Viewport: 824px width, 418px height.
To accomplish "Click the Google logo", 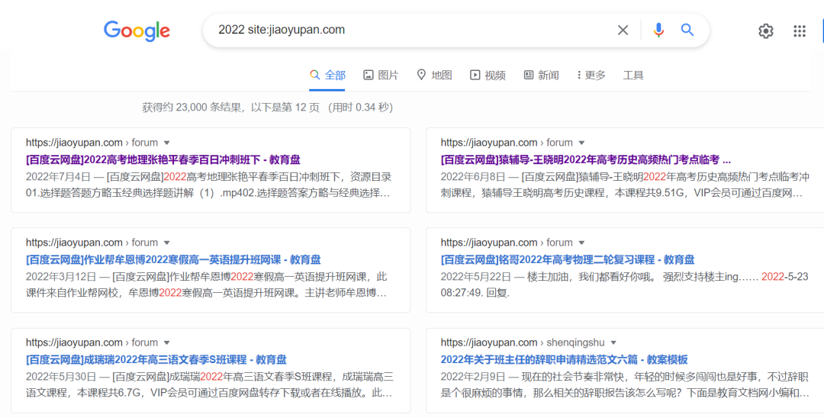I will (x=137, y=31).
